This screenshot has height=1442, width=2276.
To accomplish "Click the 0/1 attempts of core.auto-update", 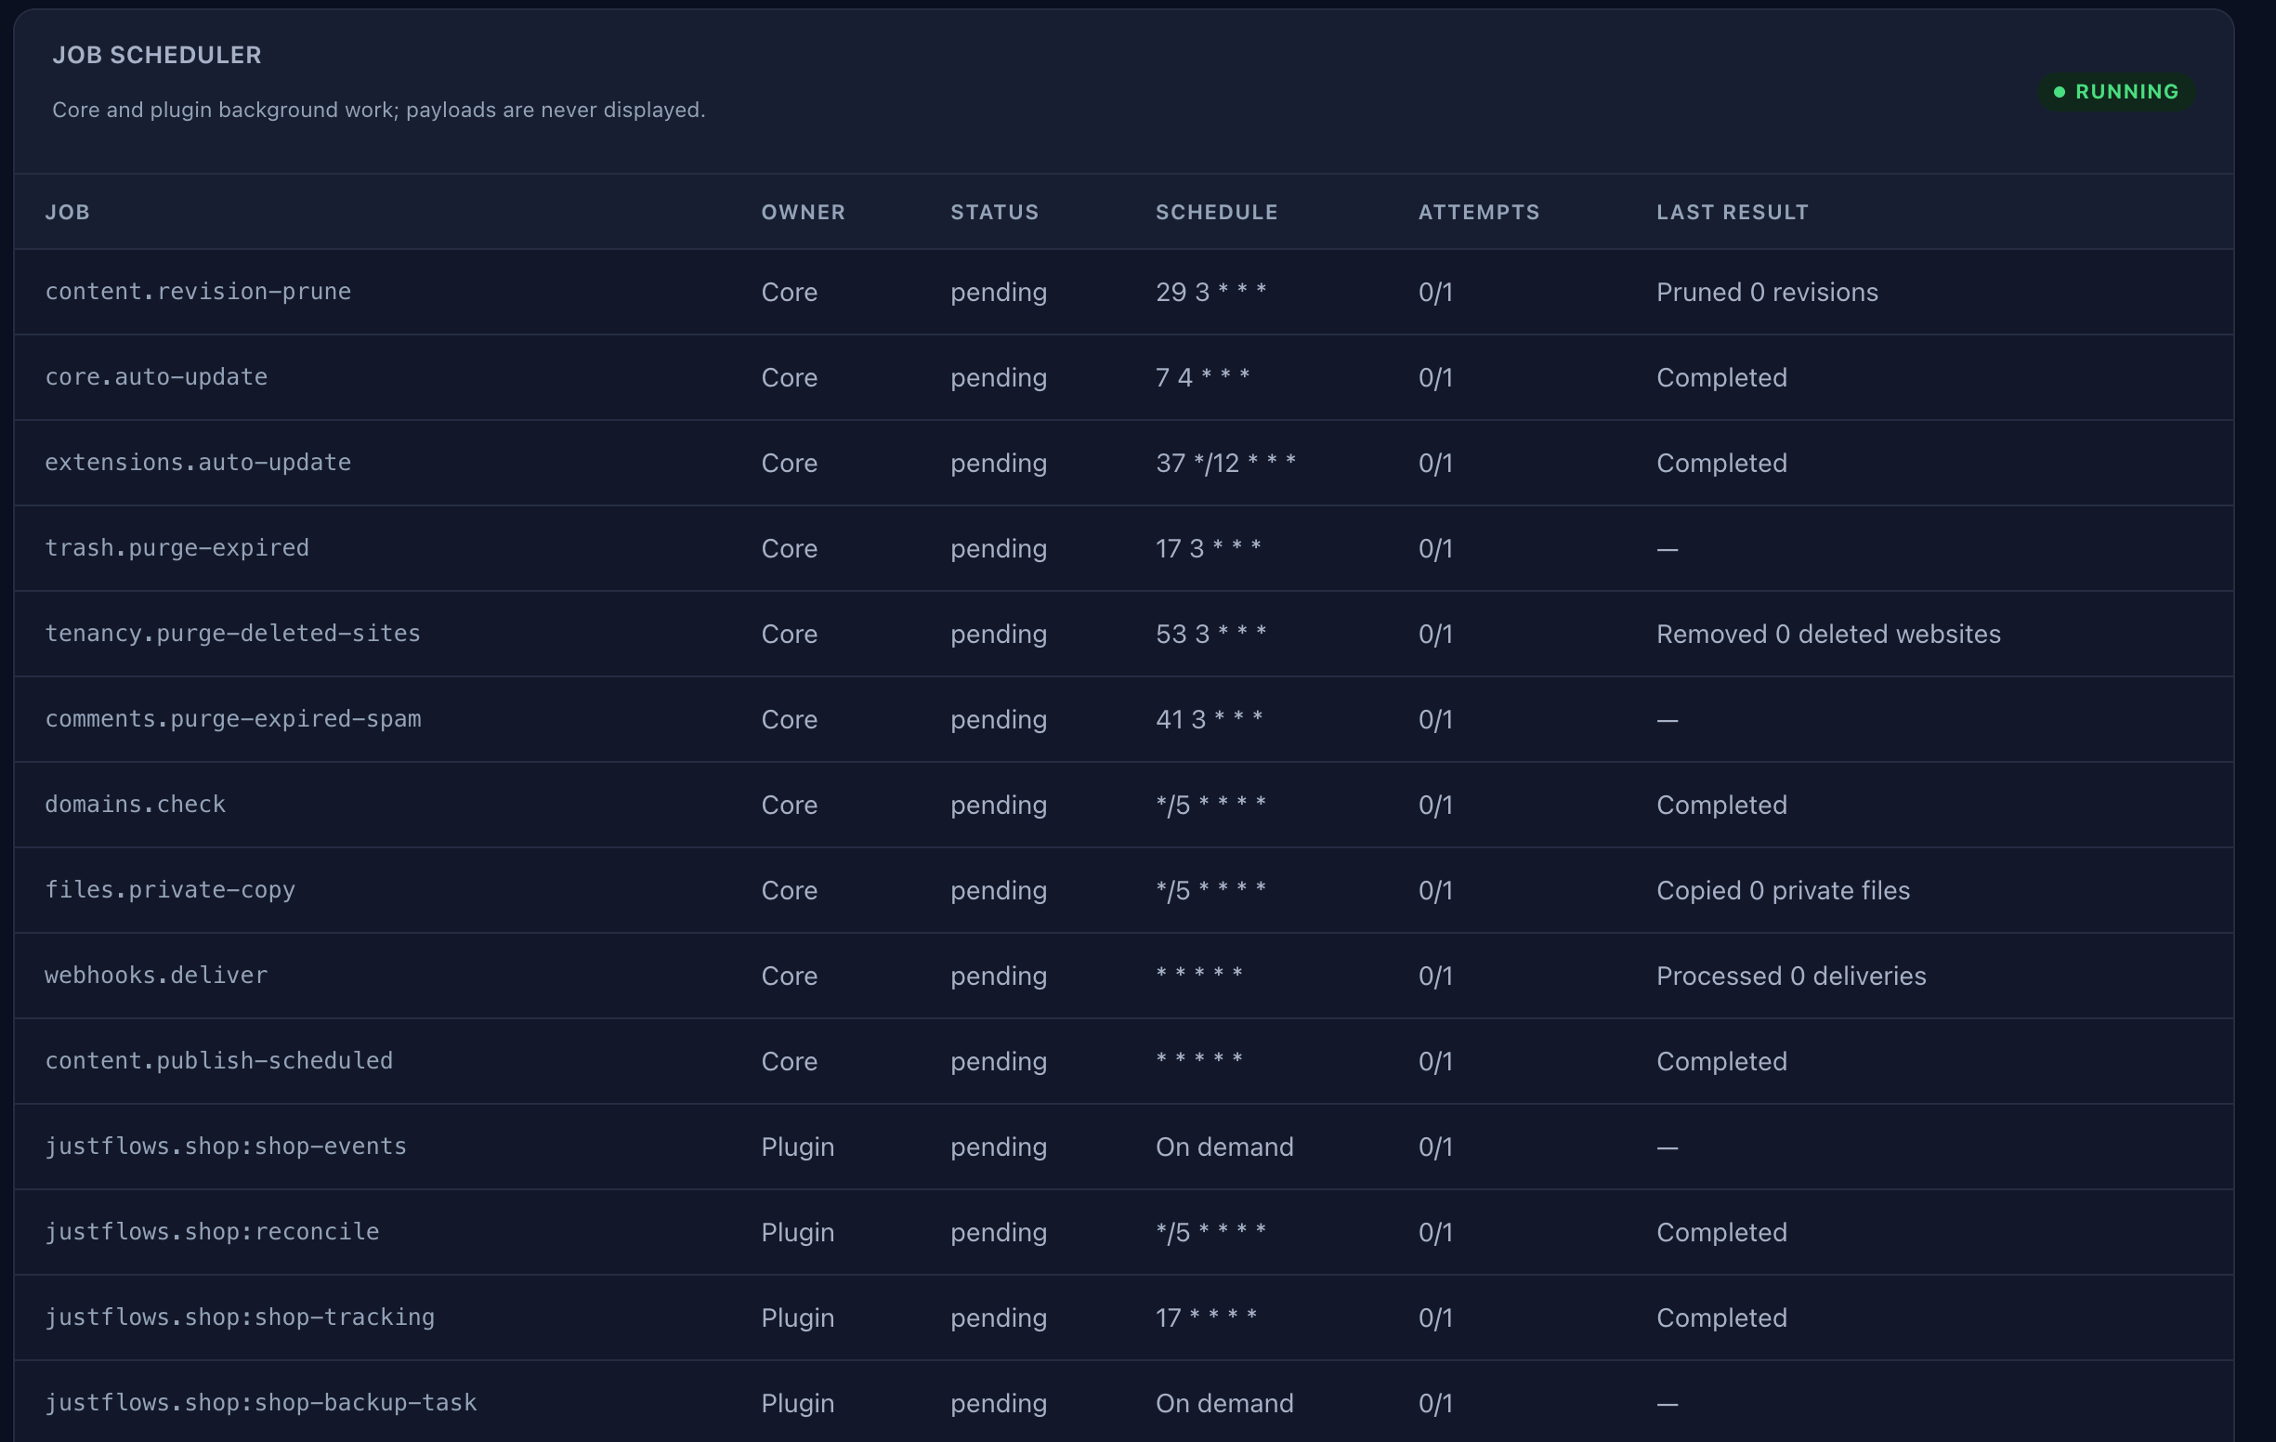I will [x=1434, y=377].
